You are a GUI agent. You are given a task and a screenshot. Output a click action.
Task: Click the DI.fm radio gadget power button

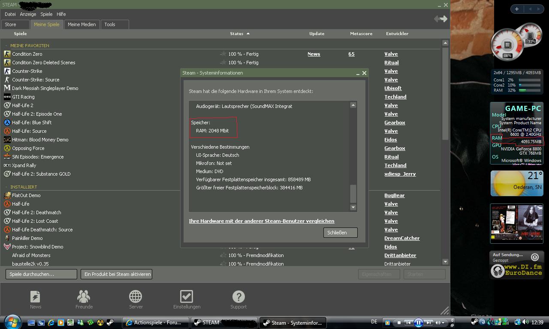click(534, 257)
